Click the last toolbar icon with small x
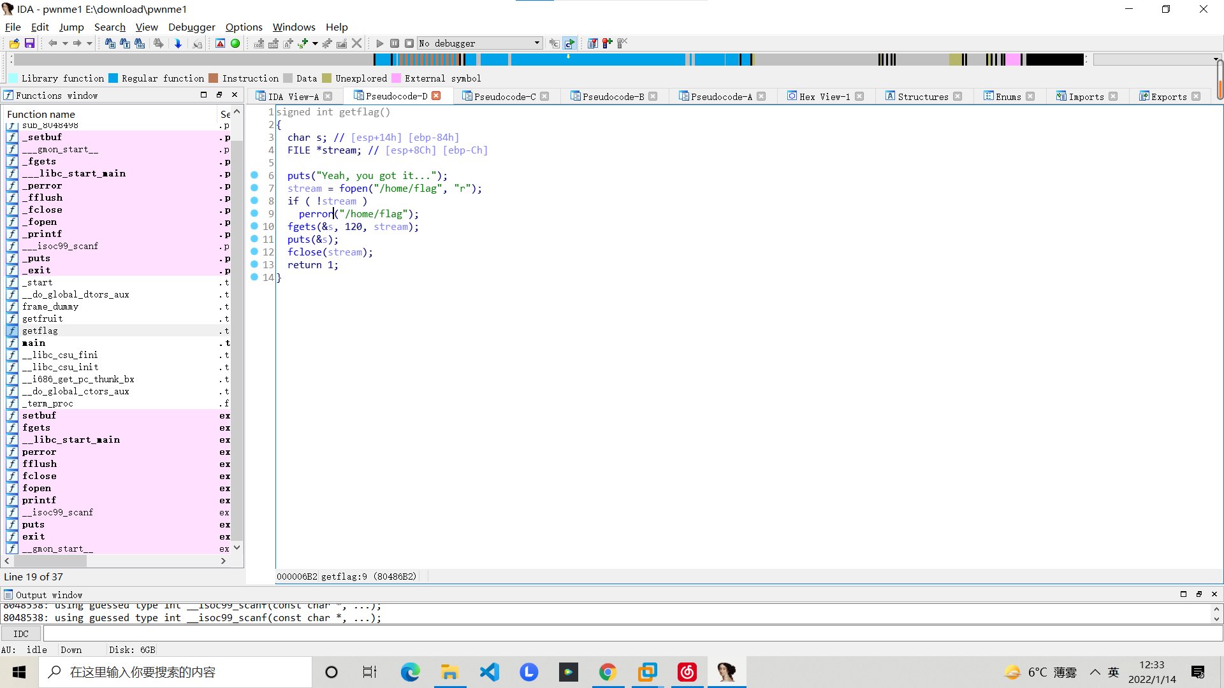 coord(623,43)
